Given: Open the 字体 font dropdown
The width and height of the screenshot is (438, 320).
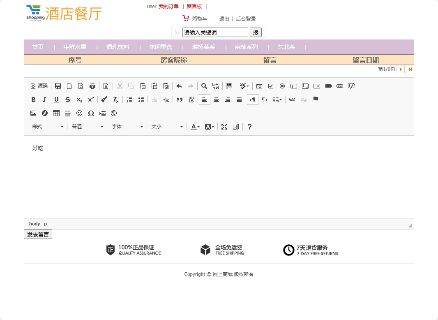Looking at the screenshot, I should click(127, 126).
